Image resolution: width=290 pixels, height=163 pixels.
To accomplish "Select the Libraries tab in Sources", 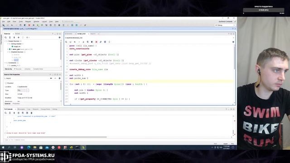I will click(x=27, y=69).
